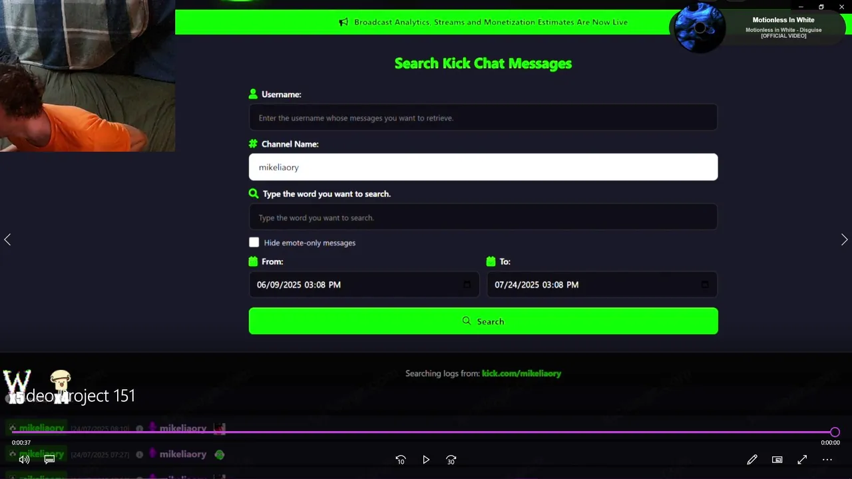This screenshot has width=852, height=479.
Task: Click the spinning album art disc
Action: click(x=700, y=28)
